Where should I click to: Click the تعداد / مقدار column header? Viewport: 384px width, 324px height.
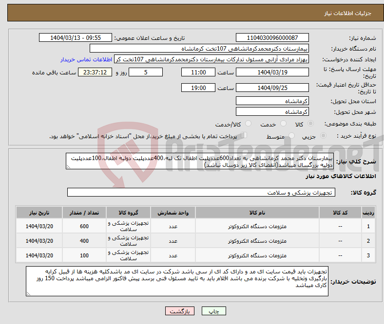pyautogui.click(x=84, y=213)
